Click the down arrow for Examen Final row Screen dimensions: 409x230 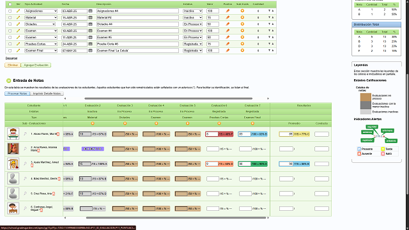(x=269, y=50)
